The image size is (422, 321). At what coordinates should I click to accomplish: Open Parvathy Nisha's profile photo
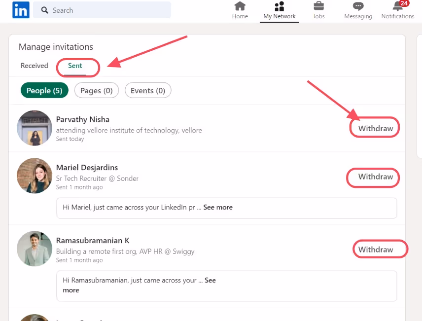pyautogui.click(x=35, y=128)
